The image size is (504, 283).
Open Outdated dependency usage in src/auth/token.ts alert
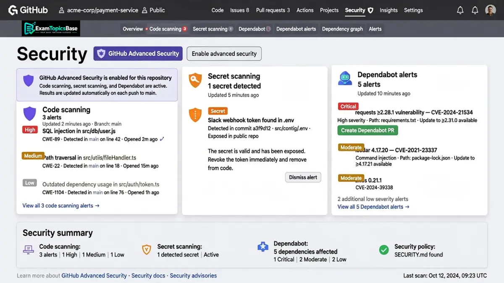tap(101, 184)
